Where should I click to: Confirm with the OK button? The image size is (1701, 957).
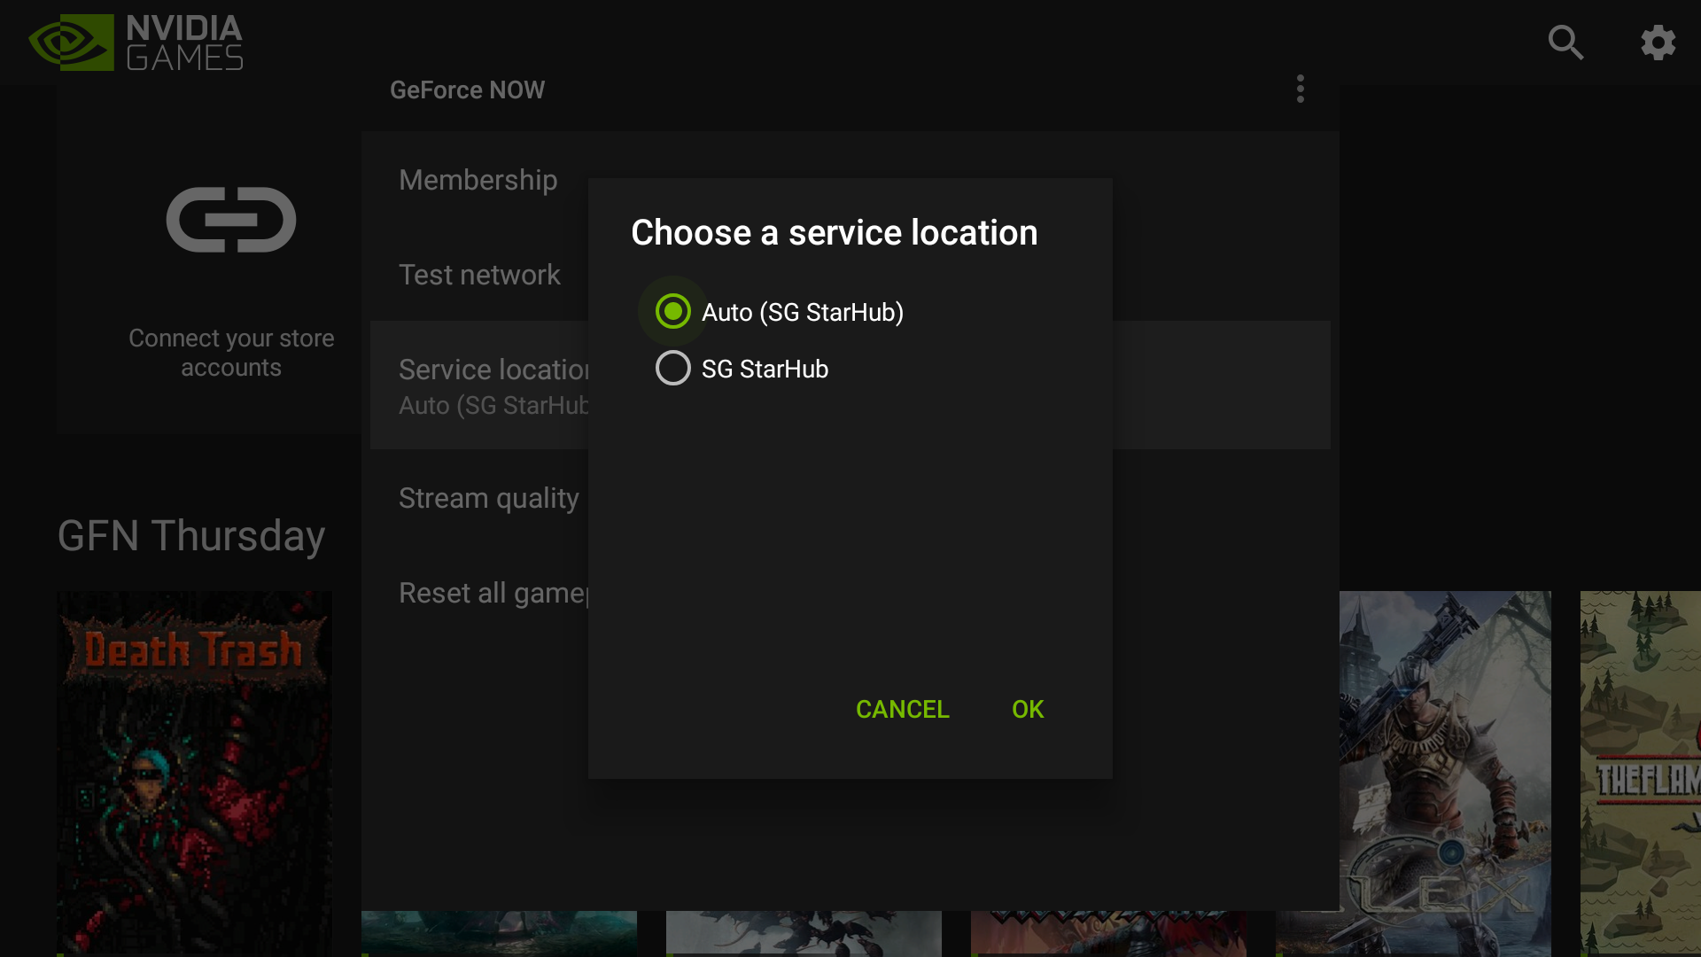1028,709
